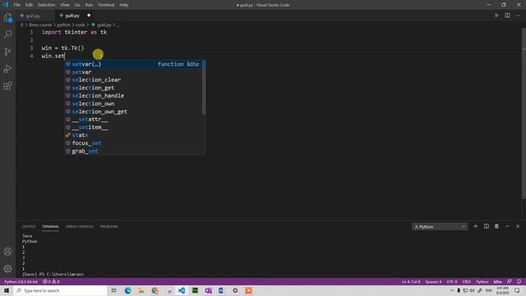
Task: Open the editor More Actions menu
Action: (x=518, y=16)
